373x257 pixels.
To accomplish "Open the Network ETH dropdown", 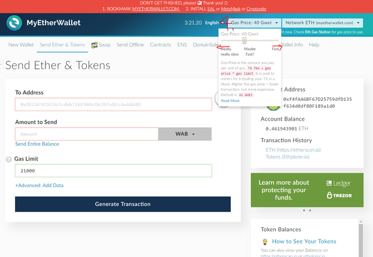I will (322, 23).
